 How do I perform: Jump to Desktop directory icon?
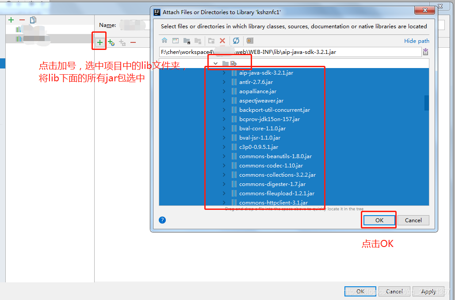click(176, 41)
